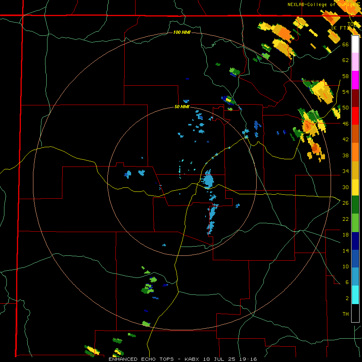Click the legend value "54"
Viewport: 362px width, 362px height.
coord(346,92)
